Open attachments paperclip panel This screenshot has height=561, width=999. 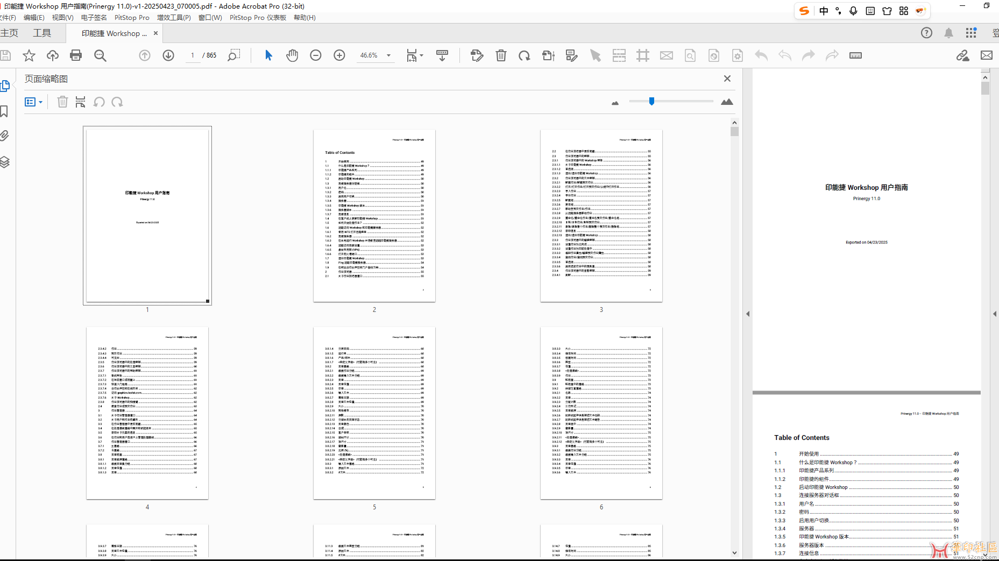pos(4,136)
